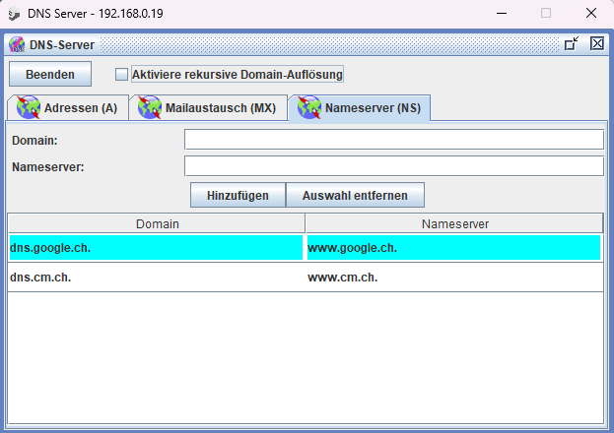Focus the Nameserver input field
614x433 pixels.
[394, 166]
